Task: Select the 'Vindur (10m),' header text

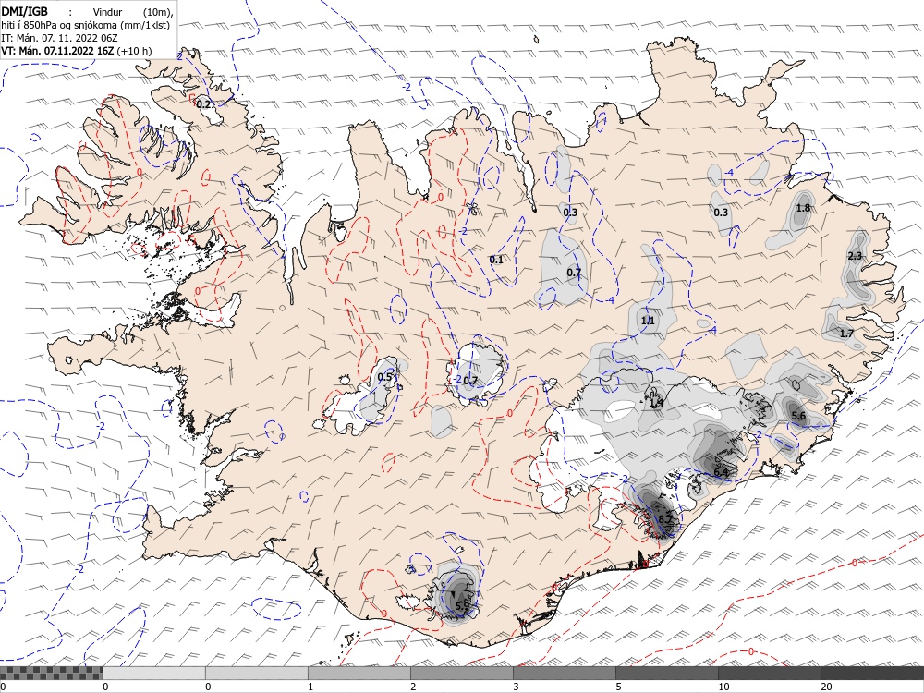Action: coord(133,12)
